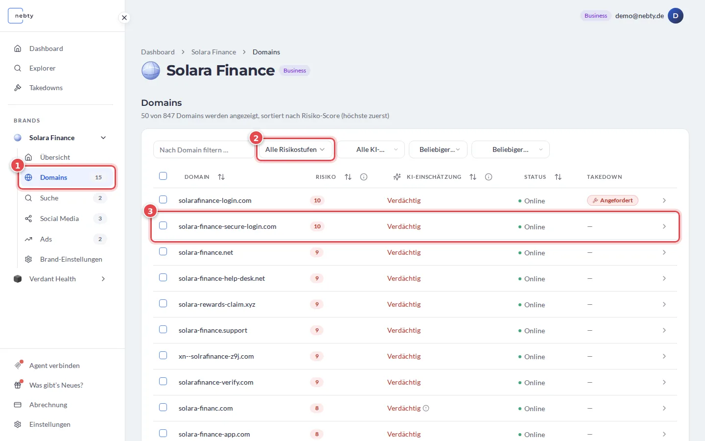
Task: Click the Social Media share icon
Action: [28, 219]
